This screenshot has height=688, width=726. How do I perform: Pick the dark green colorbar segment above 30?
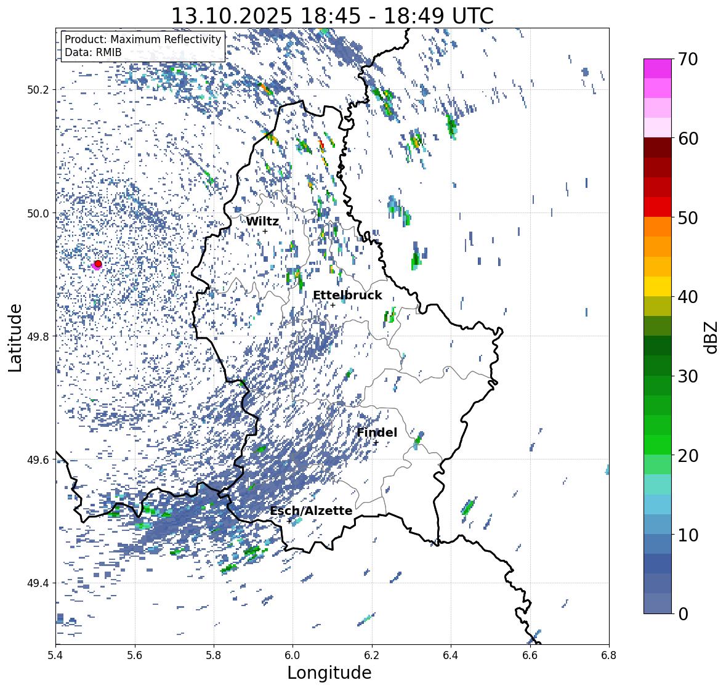(x=658, y=365)
